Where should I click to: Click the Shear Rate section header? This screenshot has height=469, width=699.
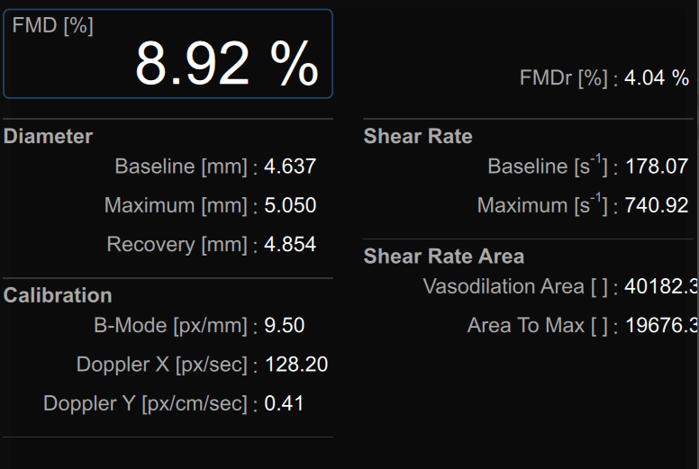tap(418, 137)
